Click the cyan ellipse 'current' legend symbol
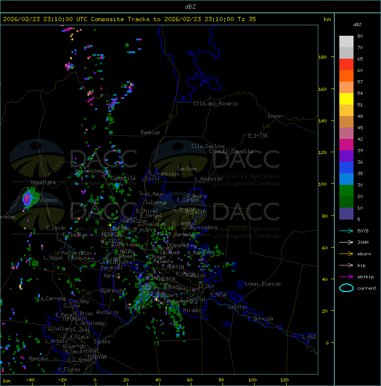 (346, 288)
